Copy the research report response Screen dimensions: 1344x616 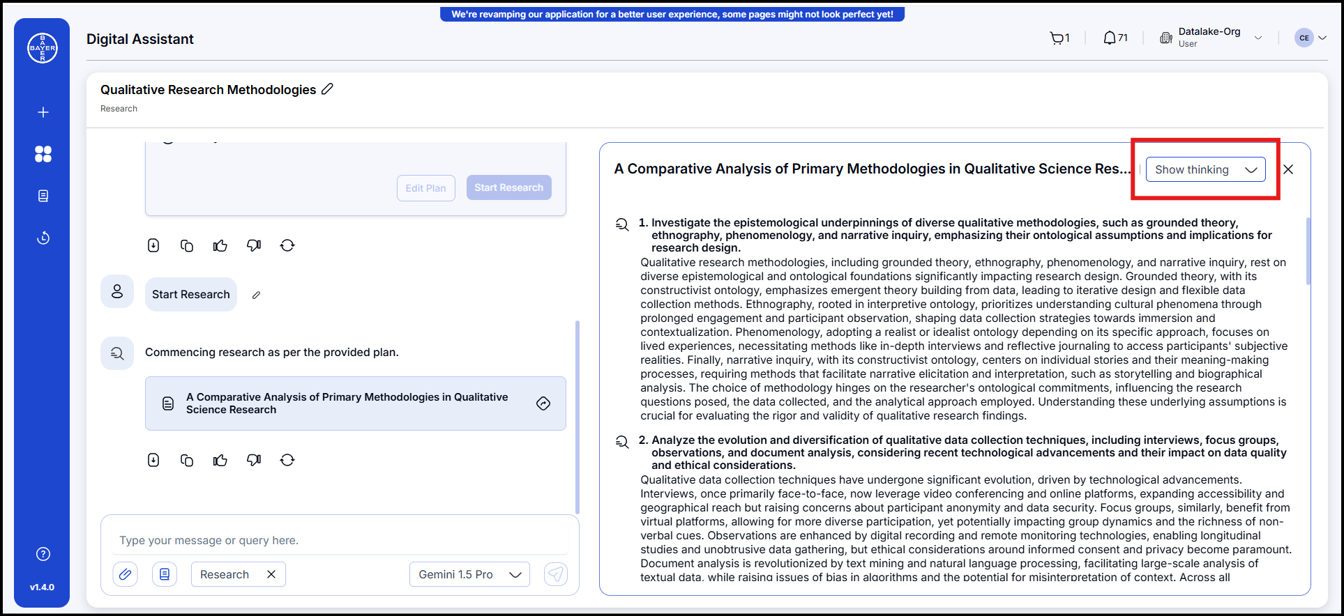coord(187,460)
